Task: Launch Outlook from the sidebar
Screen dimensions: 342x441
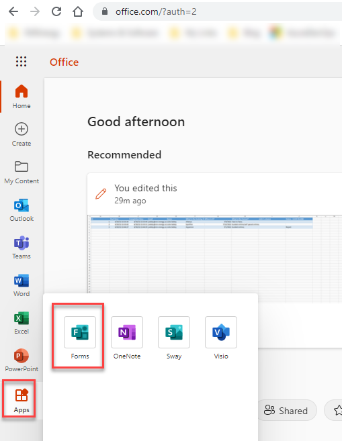Action: (22, 209)
